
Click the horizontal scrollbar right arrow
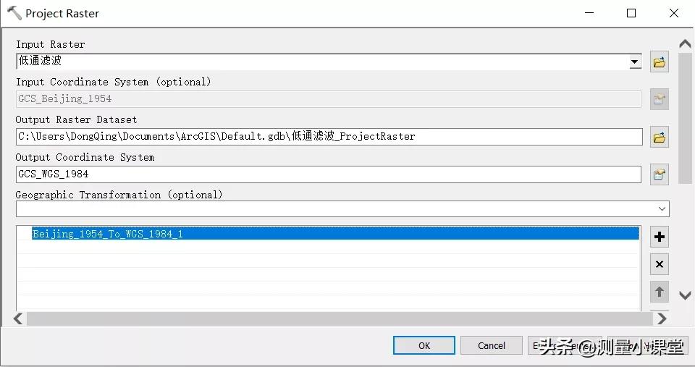pyautogui.click(x=662, y=319)
